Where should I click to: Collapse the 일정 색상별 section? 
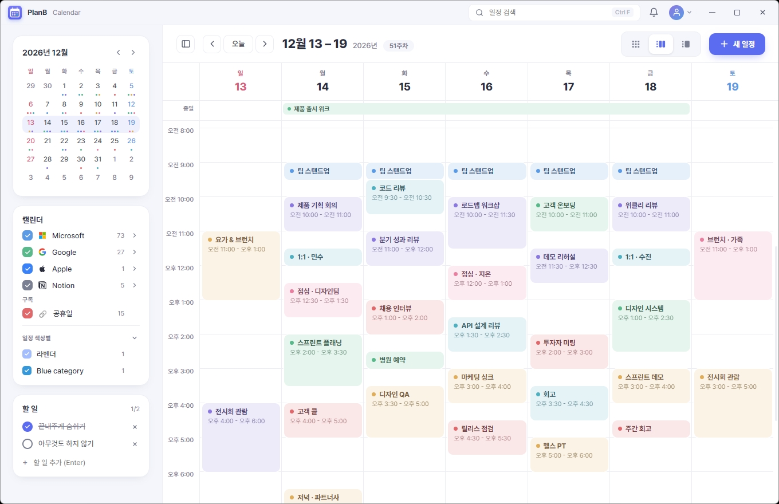(x=135, y=338)
